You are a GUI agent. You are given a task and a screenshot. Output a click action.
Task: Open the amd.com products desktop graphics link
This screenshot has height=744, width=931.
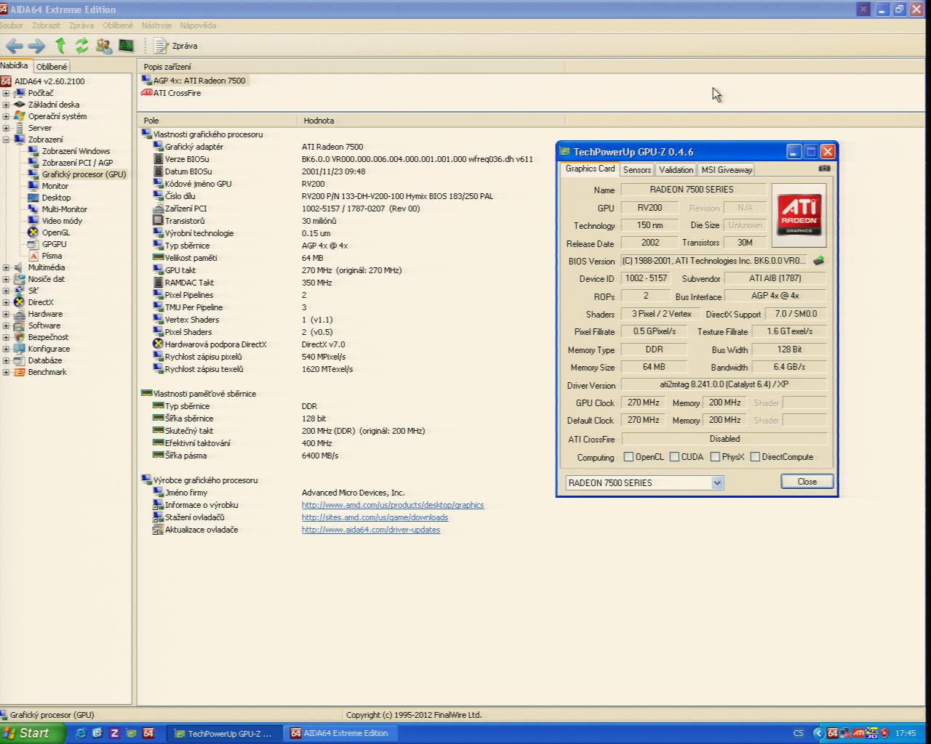[x=393, y=505]
